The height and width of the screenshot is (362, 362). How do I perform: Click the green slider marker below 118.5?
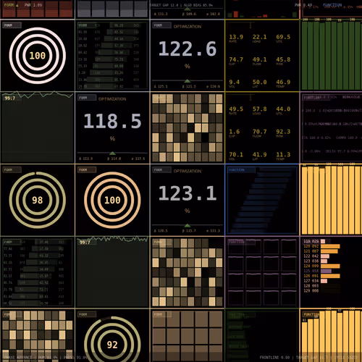tap(112, 153)
